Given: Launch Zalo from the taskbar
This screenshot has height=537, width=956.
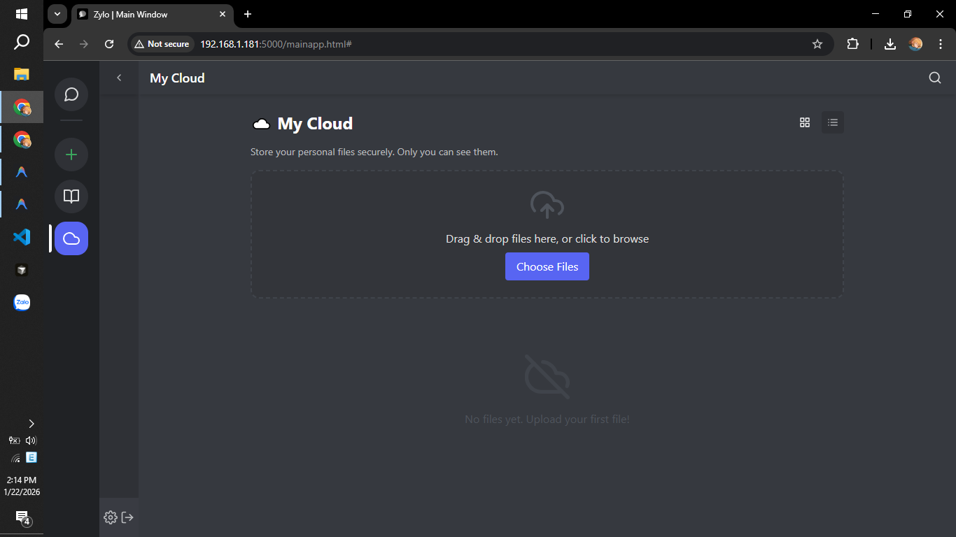Looking at the screenshot, I should tap(22, 302).
